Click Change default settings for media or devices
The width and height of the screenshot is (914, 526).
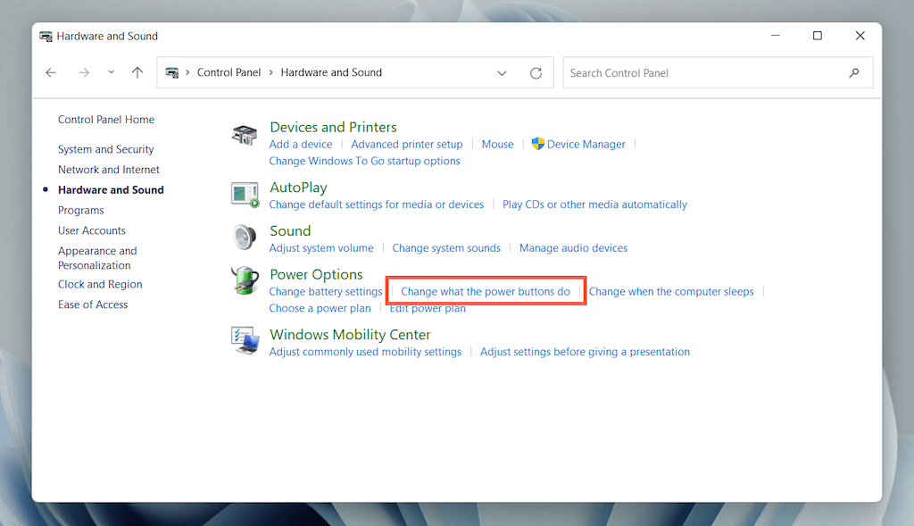tap(376, 205)
